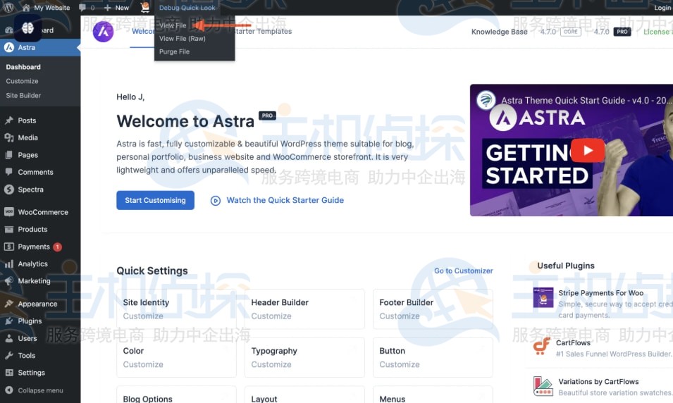Click the Start Customising button
The width and height of the screenshot is (673, 403).
coord(155,200)
